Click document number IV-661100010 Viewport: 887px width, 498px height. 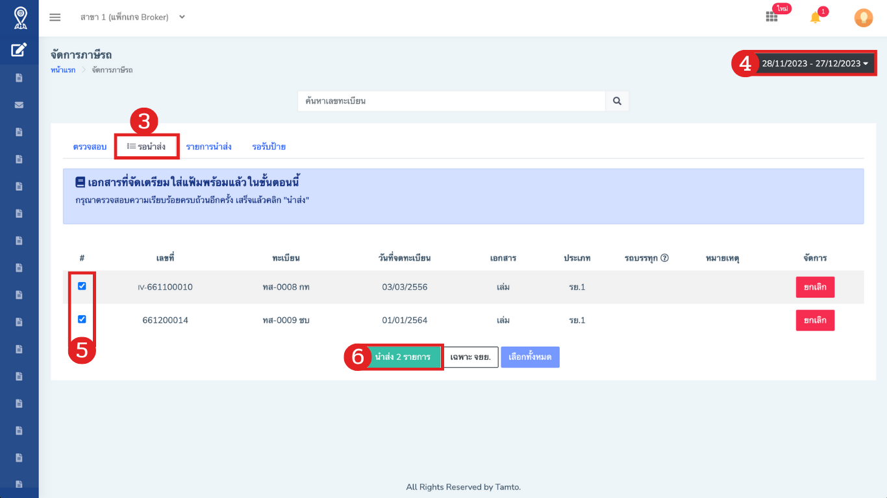pyautogui.click(x=165, y=287)
